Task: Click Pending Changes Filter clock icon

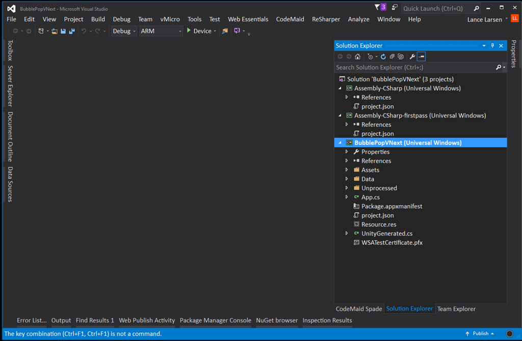Action: click(x=370, y=56)
